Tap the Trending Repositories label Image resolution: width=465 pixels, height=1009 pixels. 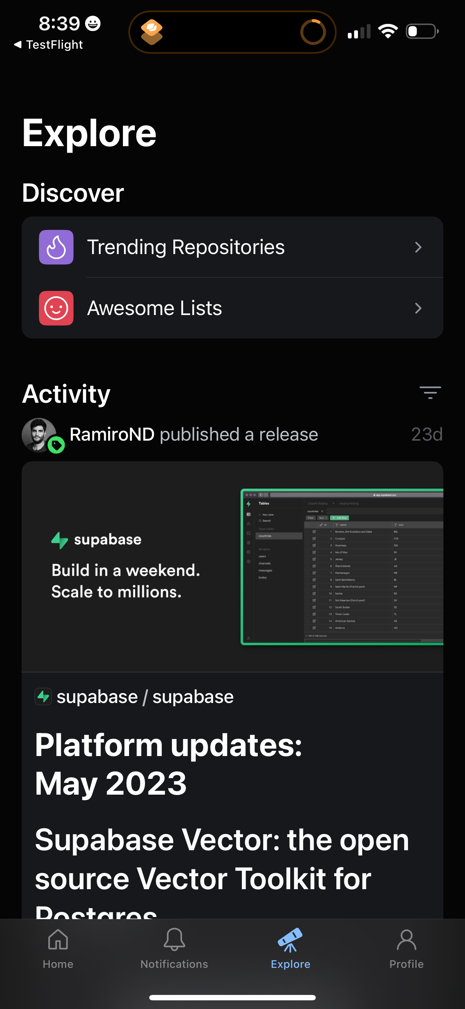(x=186, y=247)
